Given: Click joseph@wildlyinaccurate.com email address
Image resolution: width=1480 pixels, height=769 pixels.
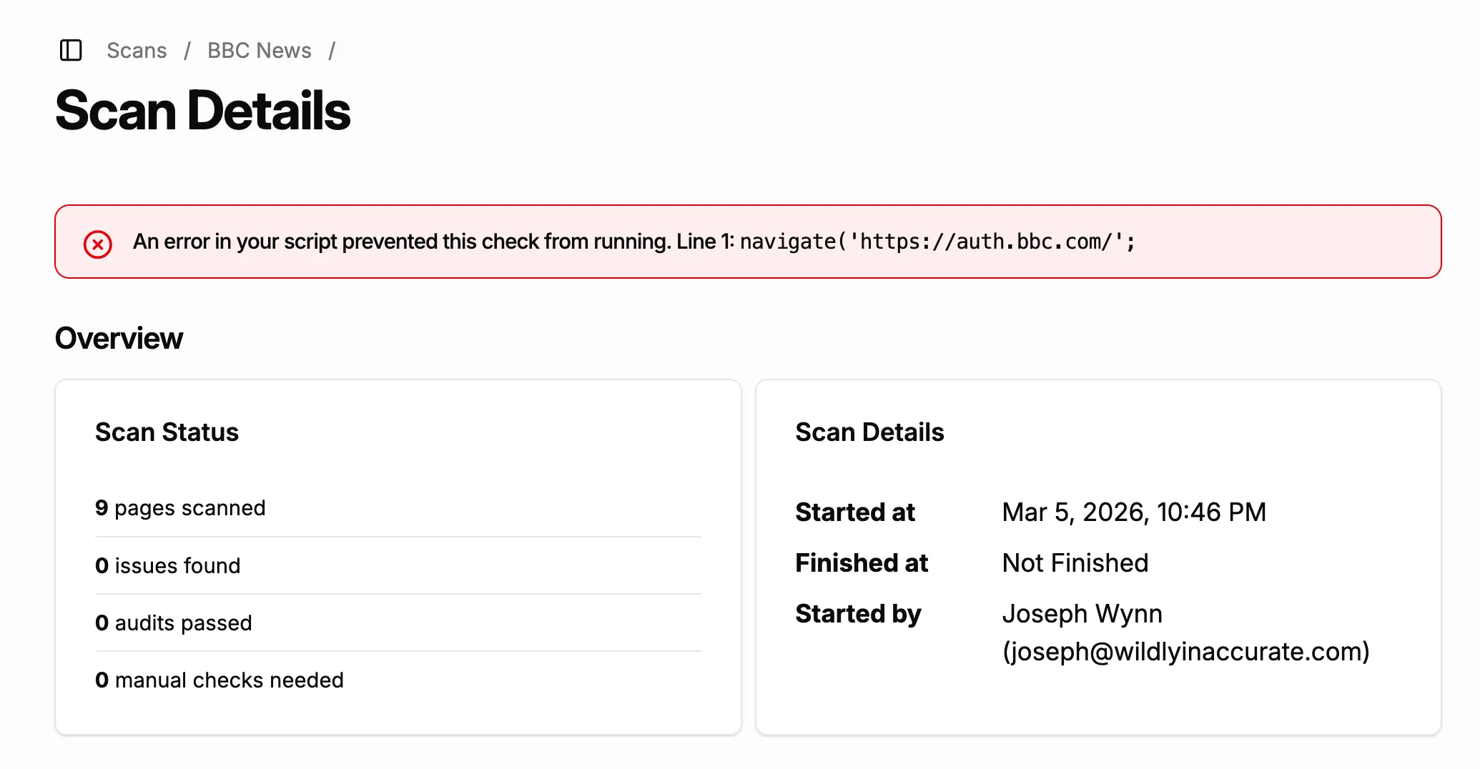Looking at the screenshot, I should pos(1187,651).
